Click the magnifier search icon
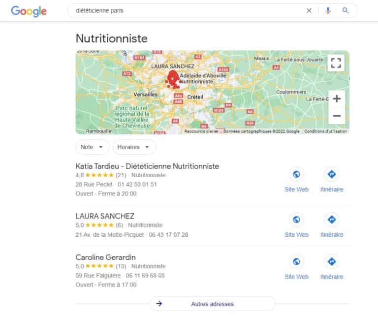The image size is (378, 317). tap(345, 10)
